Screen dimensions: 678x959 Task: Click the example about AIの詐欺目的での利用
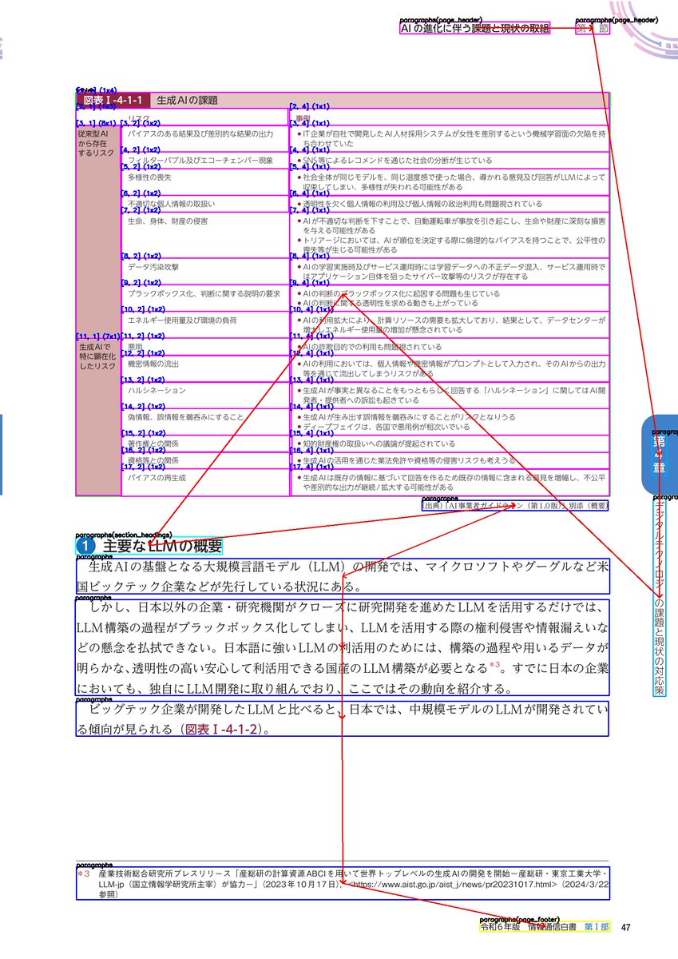(450, 347)
